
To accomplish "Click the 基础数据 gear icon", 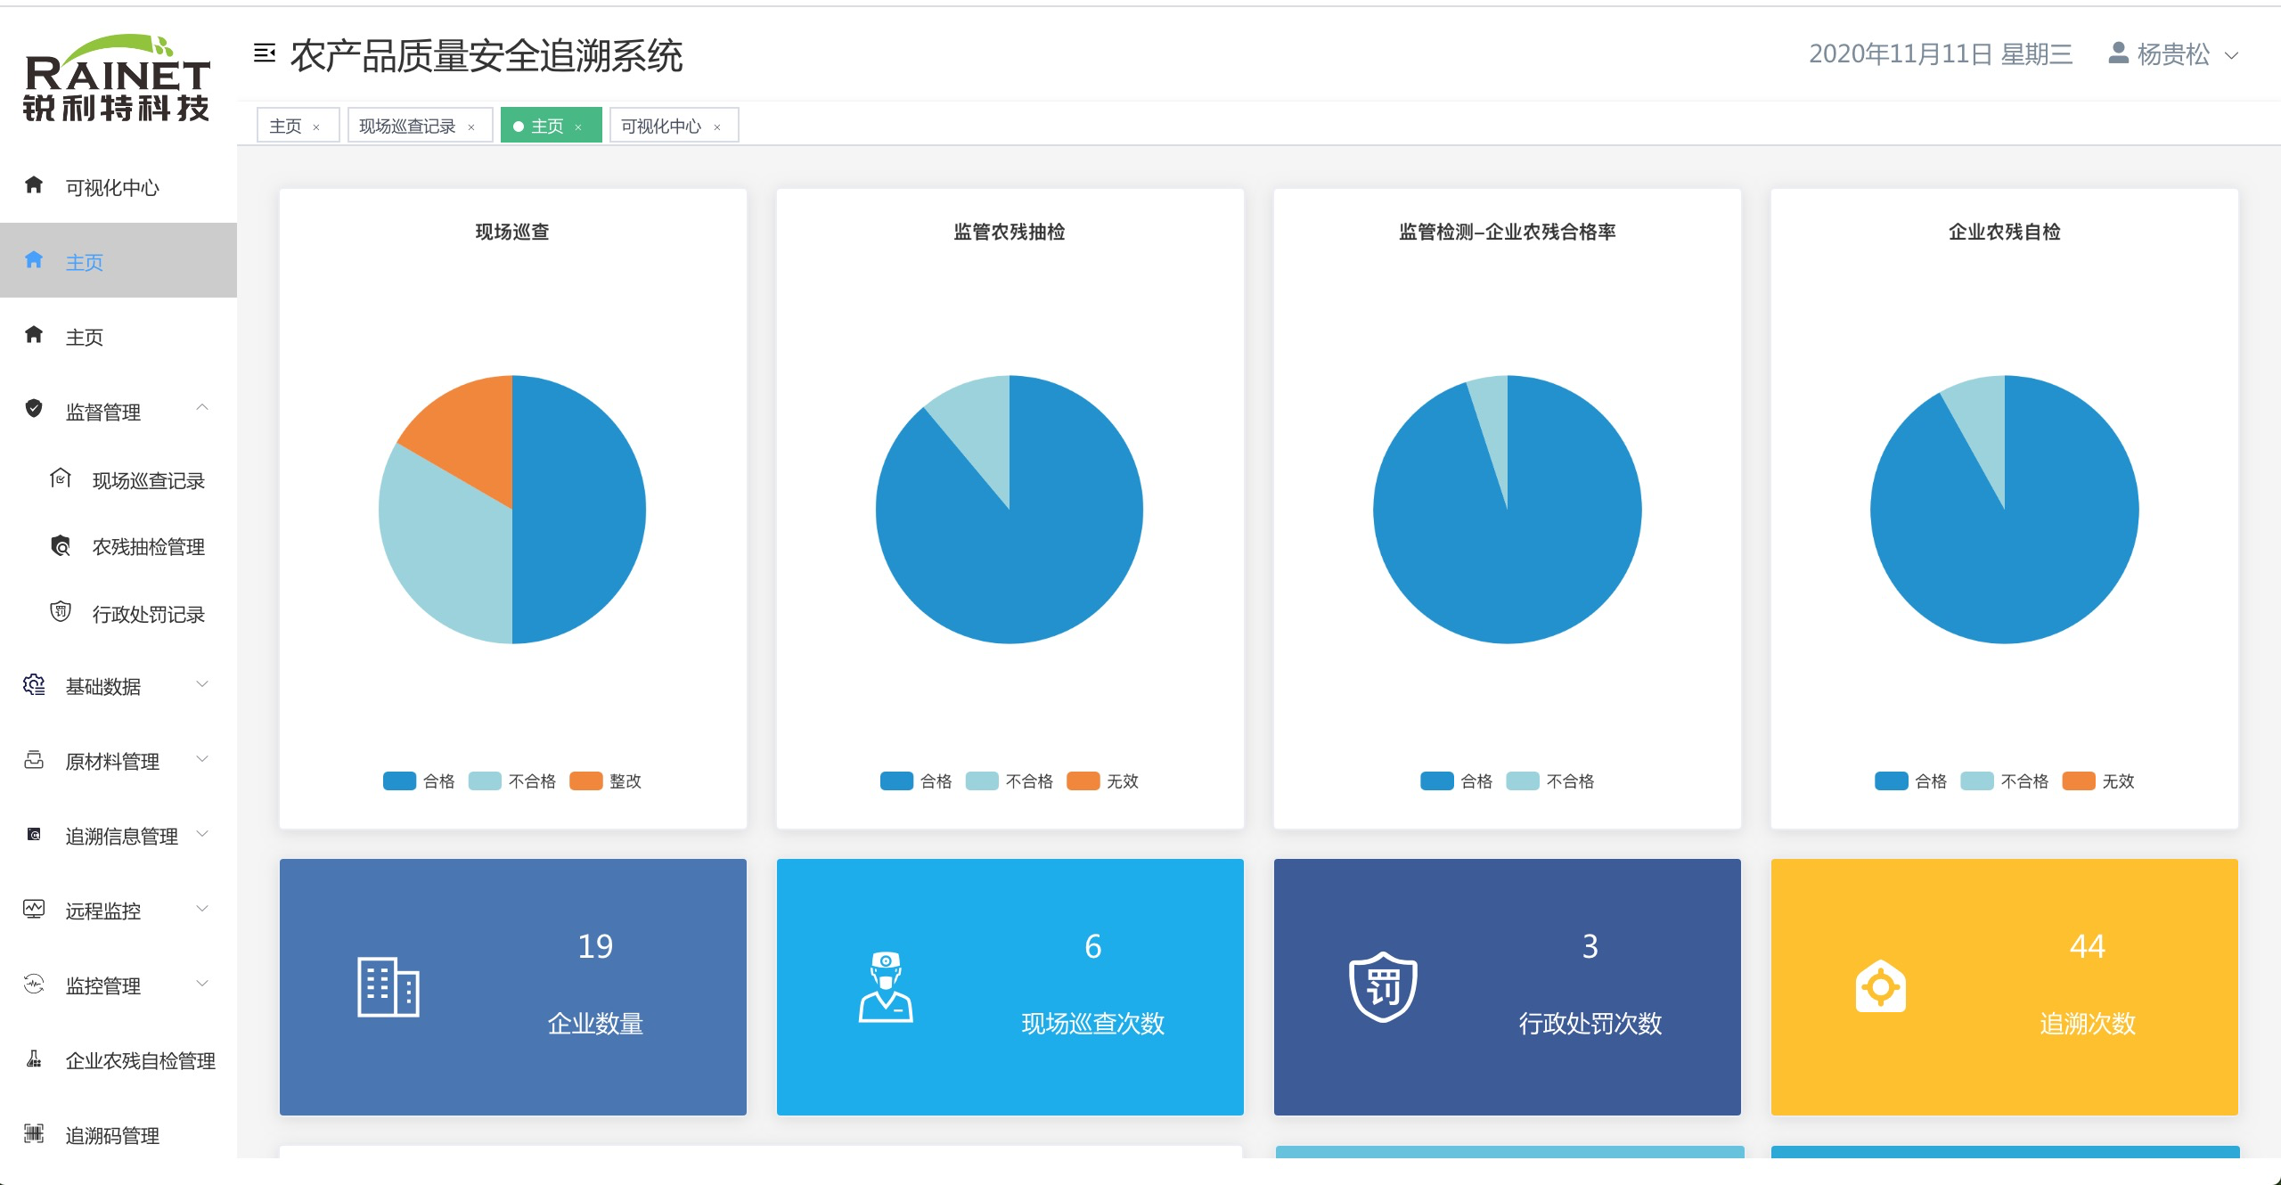I will click(34, 684).
